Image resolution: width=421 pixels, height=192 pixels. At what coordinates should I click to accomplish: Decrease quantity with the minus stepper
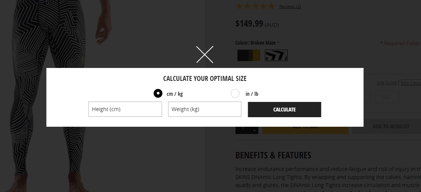(x=254, y=131)
